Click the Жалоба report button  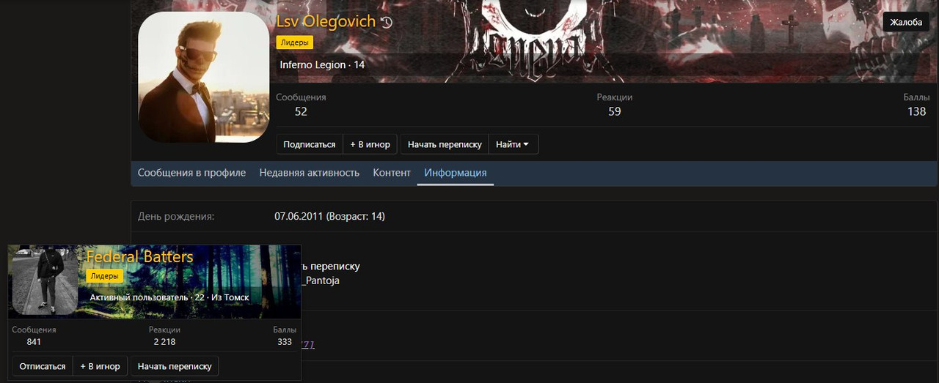(906, 22)
